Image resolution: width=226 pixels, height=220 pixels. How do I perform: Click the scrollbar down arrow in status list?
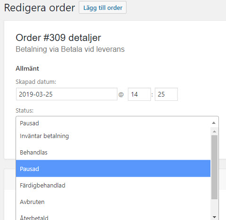tap(215, 217)
